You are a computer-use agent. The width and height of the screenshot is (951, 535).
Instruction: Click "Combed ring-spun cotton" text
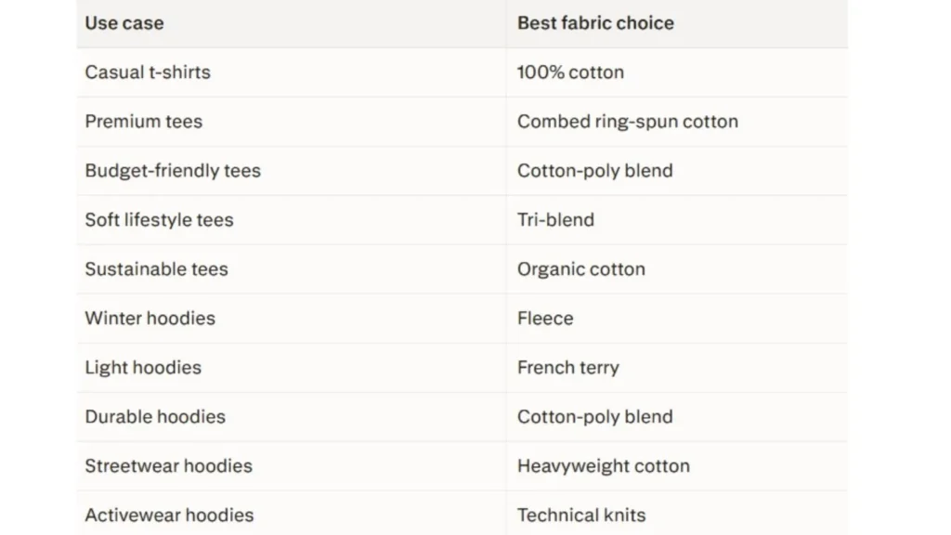[x=628, y=122]
